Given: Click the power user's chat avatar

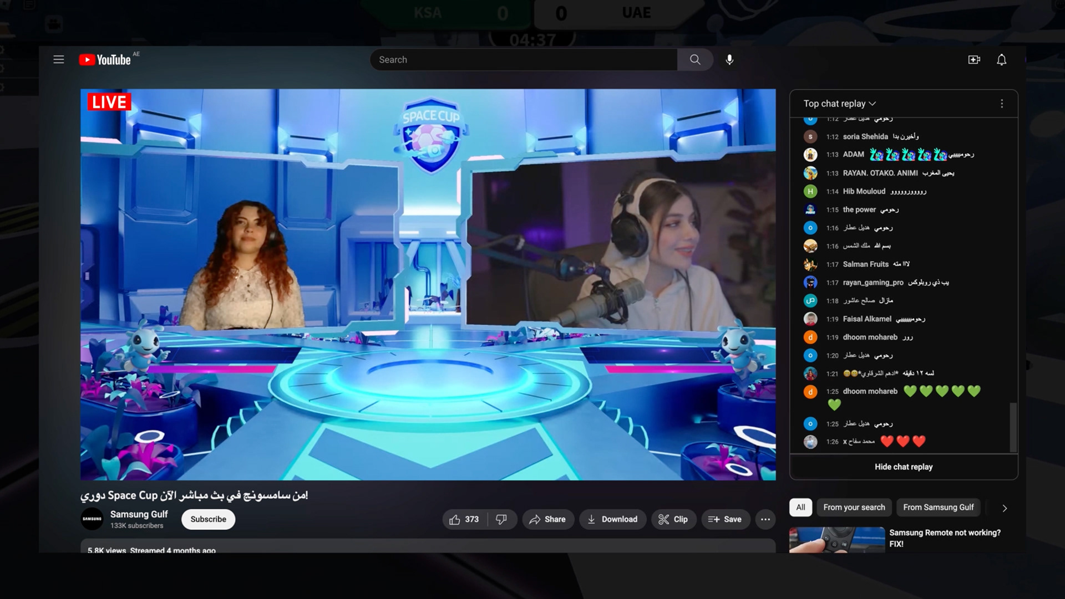Looking at the screenshot, I should pyautogui.click(x=810, y=209).
